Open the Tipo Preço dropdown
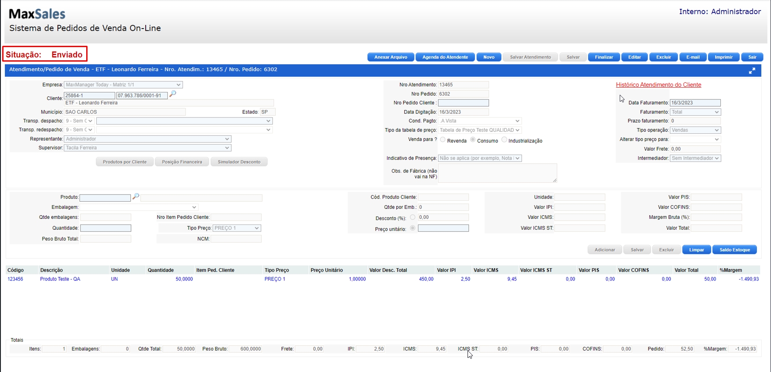This screenshot has height=372, width=771. pos(237,228)
